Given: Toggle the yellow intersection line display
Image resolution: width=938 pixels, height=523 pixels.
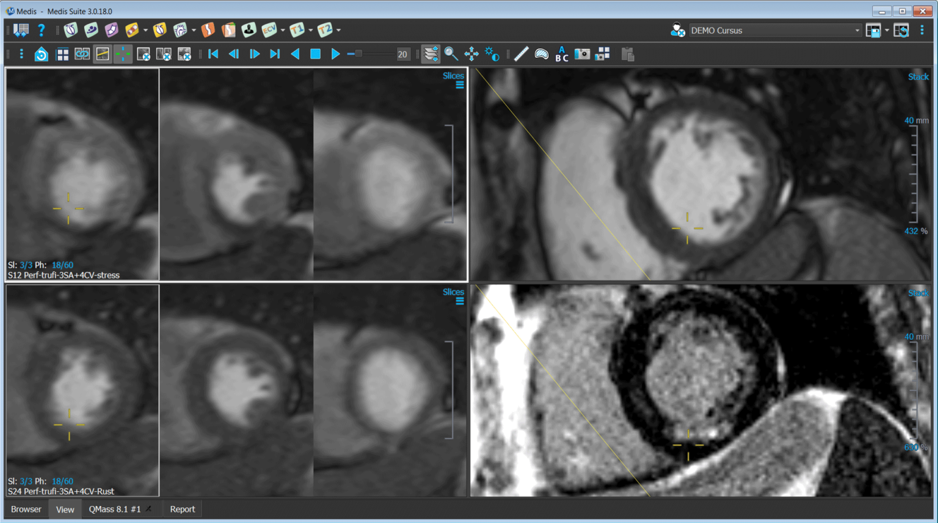Looking at the screenshot, I should click(103, 54).
